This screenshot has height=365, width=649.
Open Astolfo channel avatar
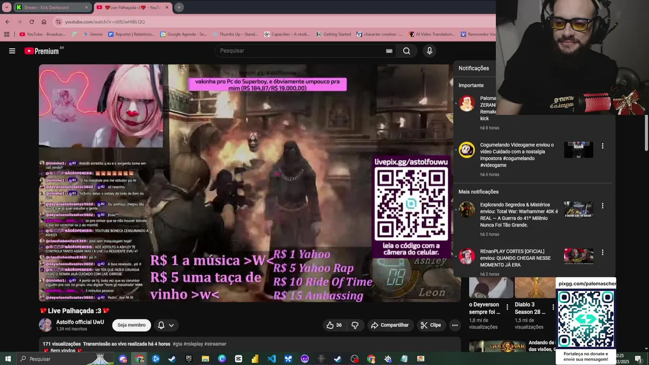[46, 325]
